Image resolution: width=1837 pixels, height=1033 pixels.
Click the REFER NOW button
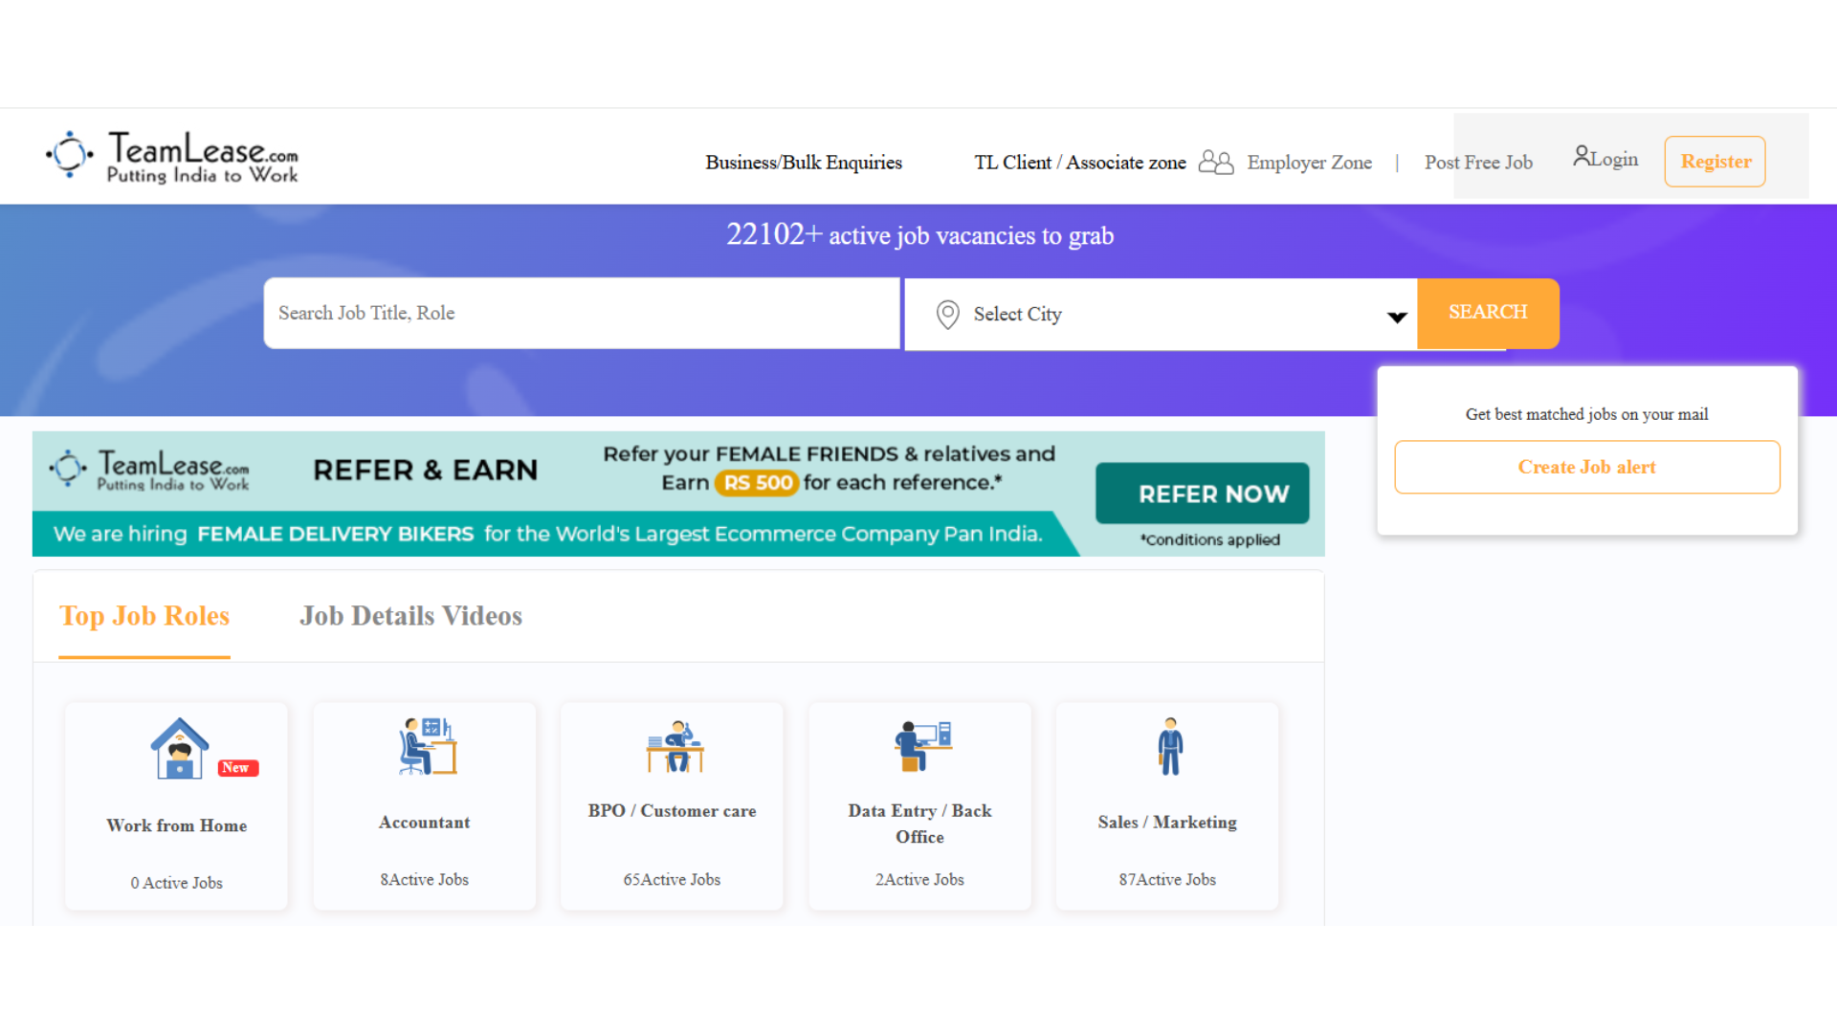click(x=1203, y=494)
